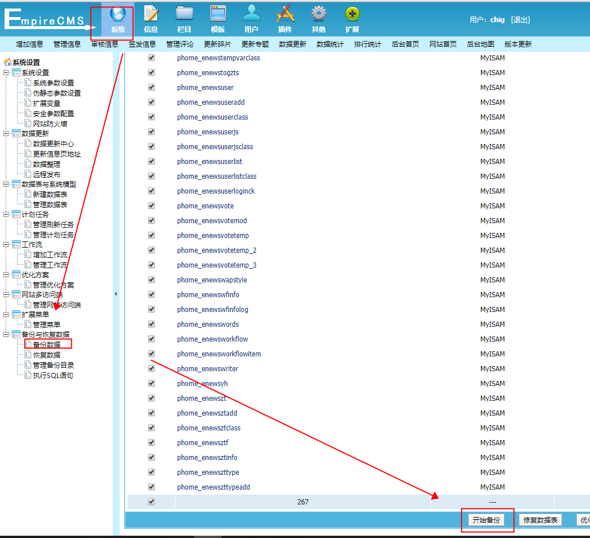Click the page icon beside 系统参数设置
The height and width of the screenshot is (538, 590).
tap(28, 82)
